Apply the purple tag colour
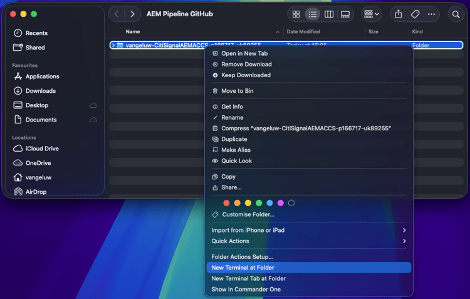The width and height of the screenshot is (470, 299). click(x=280, y=203)
